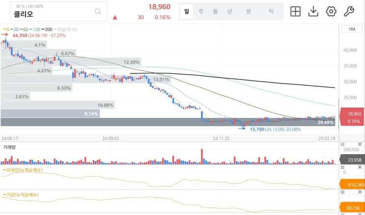This screenshot has width=365, height=215.
Task: Open volume panel menu icon
Action: tap(342, 144)
